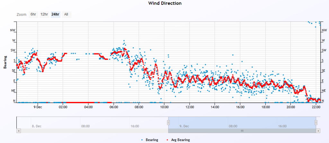Click the navigator left scroll arrow
This screenshot has height=143, width=329.
tap(18, 131)
